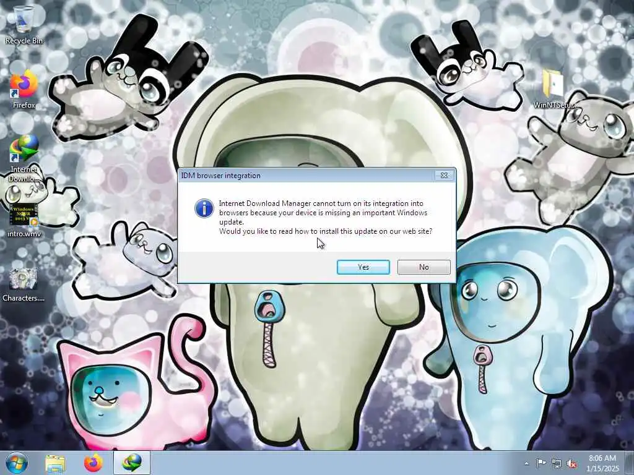This screenshot has height=475, width=634.
Task: Open the Action Center flag icon
Action: (541, 463)
